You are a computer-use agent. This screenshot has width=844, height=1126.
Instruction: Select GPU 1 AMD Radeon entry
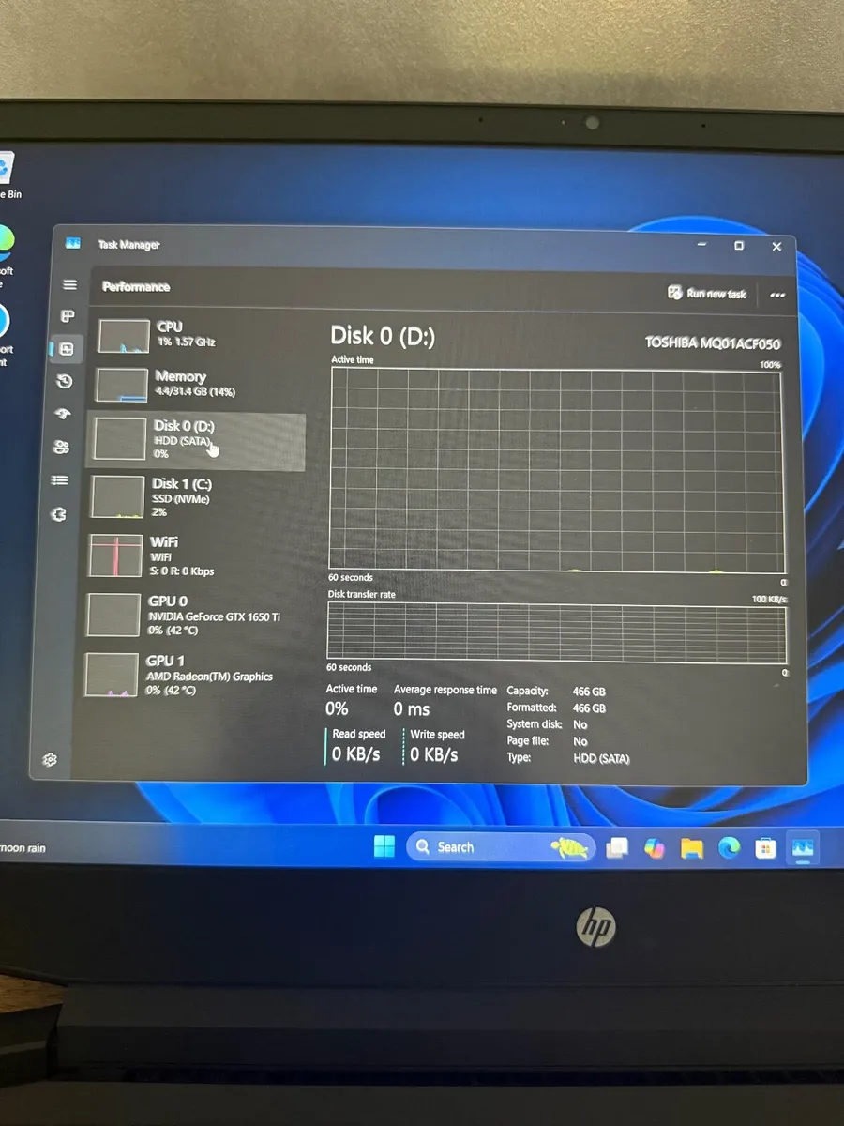(x=191, y=675)
